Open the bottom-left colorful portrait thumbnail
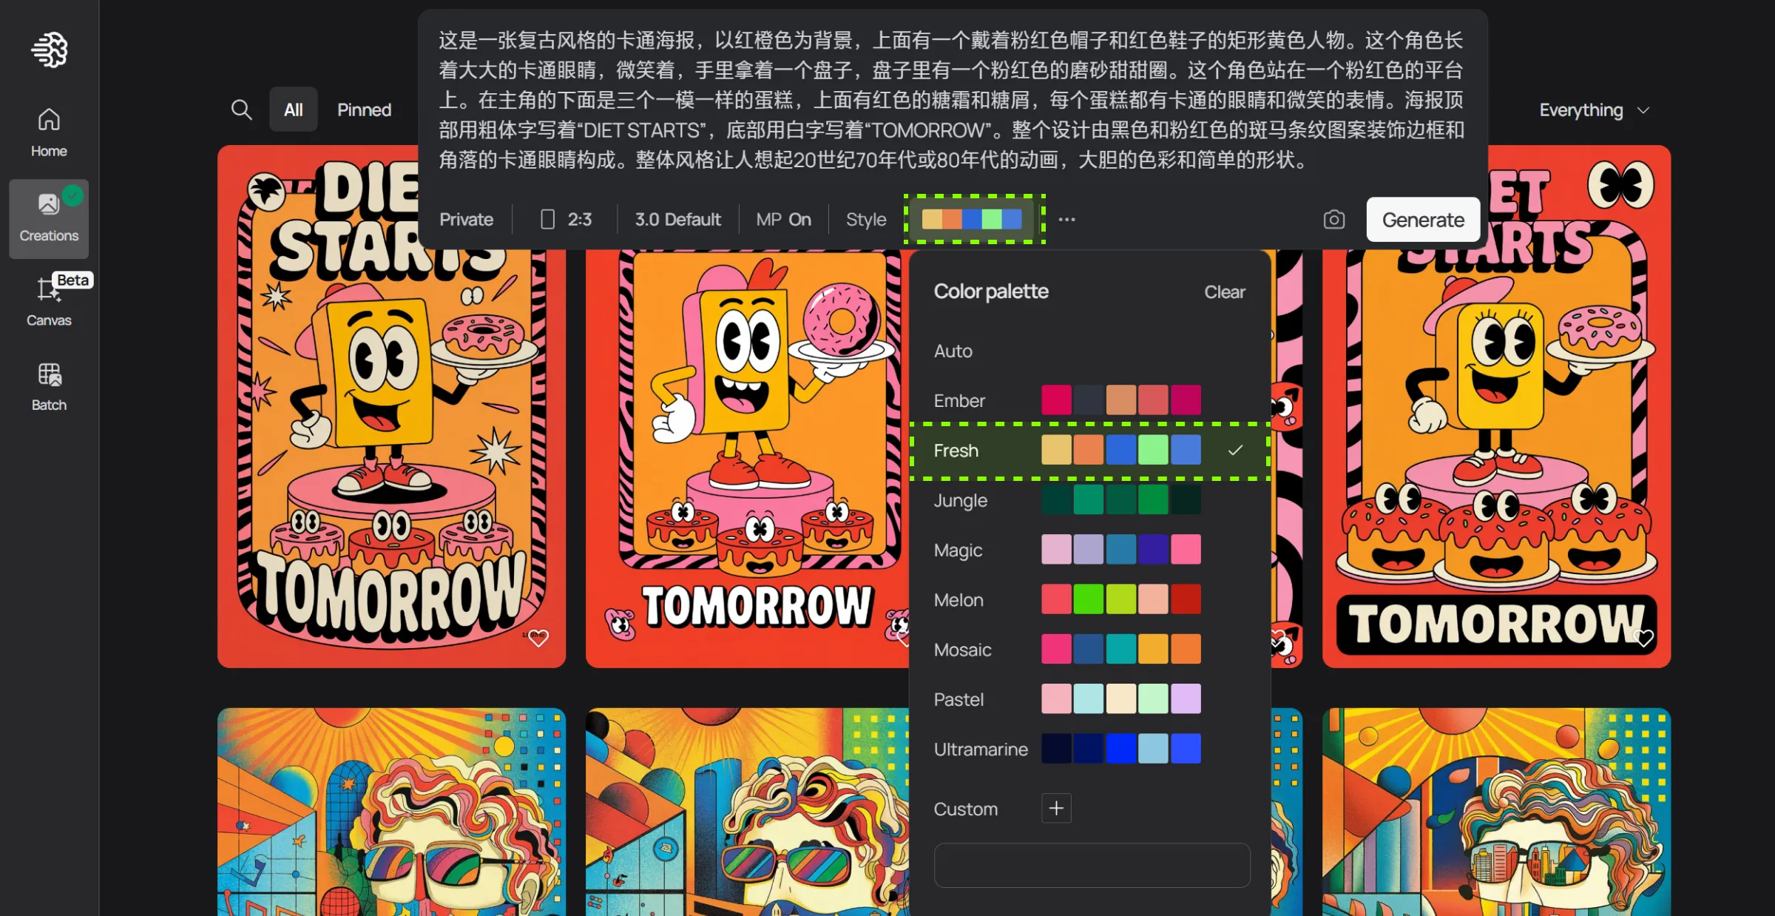The width and height of the screenshot is (1775, 916). point(391,812)
